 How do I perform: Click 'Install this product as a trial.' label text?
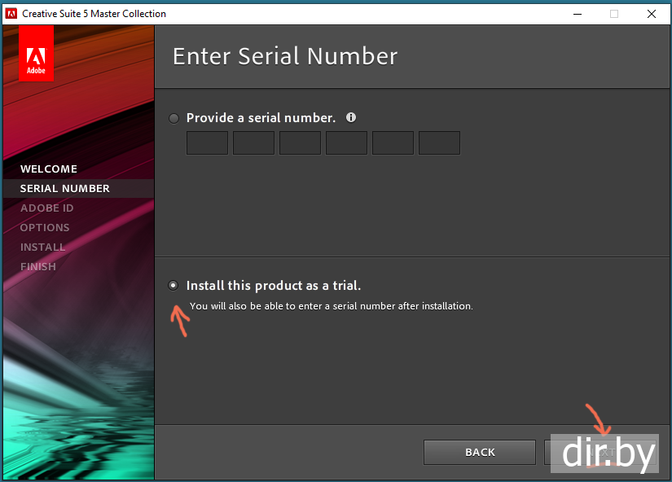point(274,285)
